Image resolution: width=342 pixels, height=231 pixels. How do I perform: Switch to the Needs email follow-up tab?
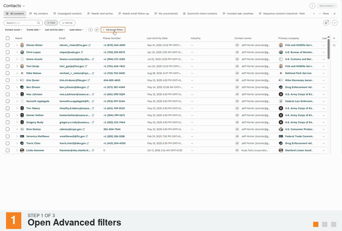[x=134, y=14]
